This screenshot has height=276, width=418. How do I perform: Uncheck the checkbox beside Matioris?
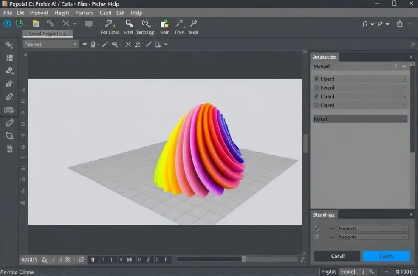pyautogui.click(x=317, y=228)
